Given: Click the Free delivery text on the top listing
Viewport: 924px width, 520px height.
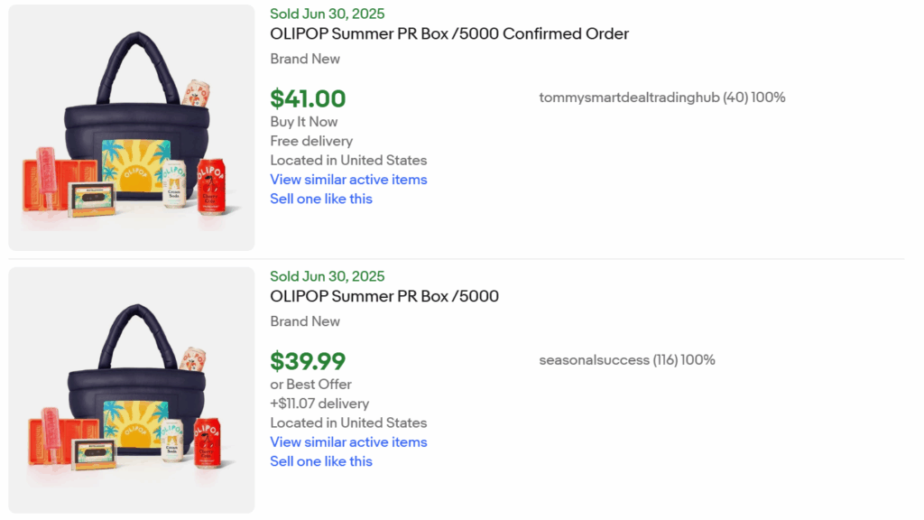Looking at the screenshot, I should coord(310,141).
